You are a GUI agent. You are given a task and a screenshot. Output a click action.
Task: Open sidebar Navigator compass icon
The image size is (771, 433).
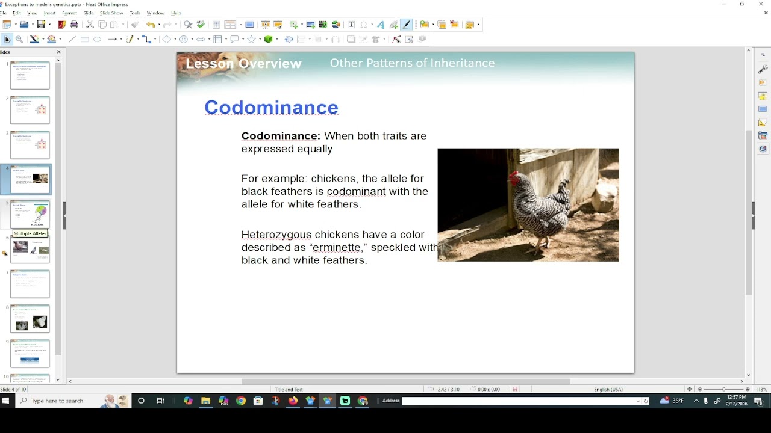pos(763,149)
